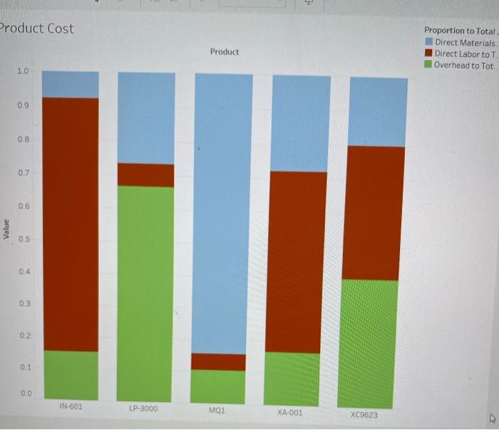This screenshot has width=499, height=430.
Task: Click the 'Product' column header
Action: 225,52
